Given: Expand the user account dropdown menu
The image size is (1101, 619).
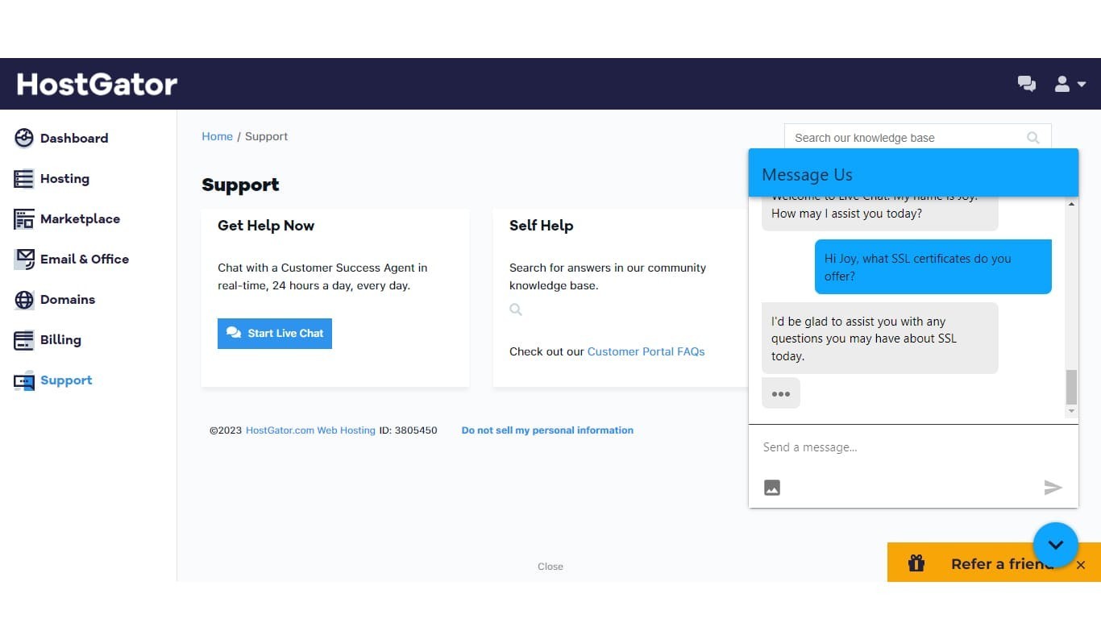Looking at the screenshot, I should pyautogui.click(x=1070, y=84).
